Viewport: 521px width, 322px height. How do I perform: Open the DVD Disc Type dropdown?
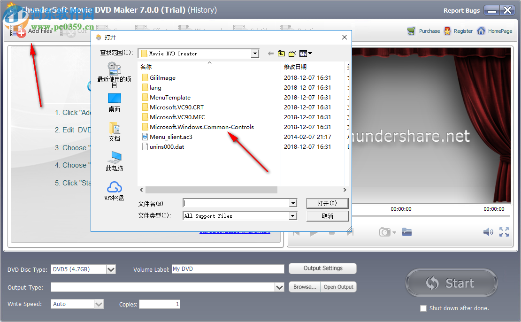click(111, 269)
